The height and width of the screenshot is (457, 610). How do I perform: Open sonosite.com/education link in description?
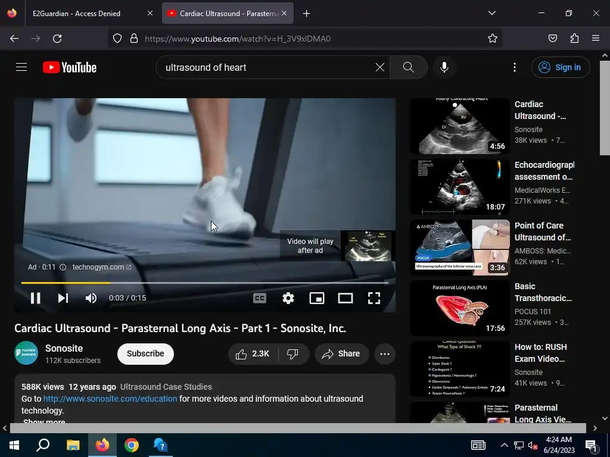pos(110,399)
